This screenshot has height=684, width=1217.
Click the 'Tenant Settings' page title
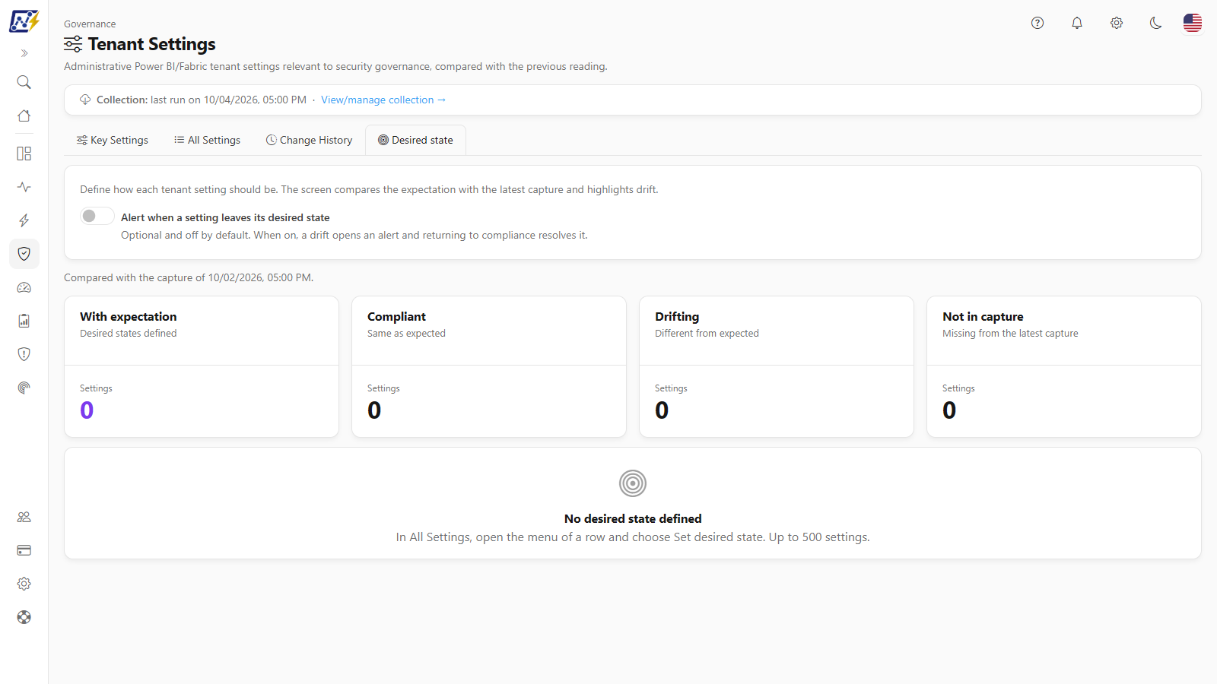tap(152, 44)
